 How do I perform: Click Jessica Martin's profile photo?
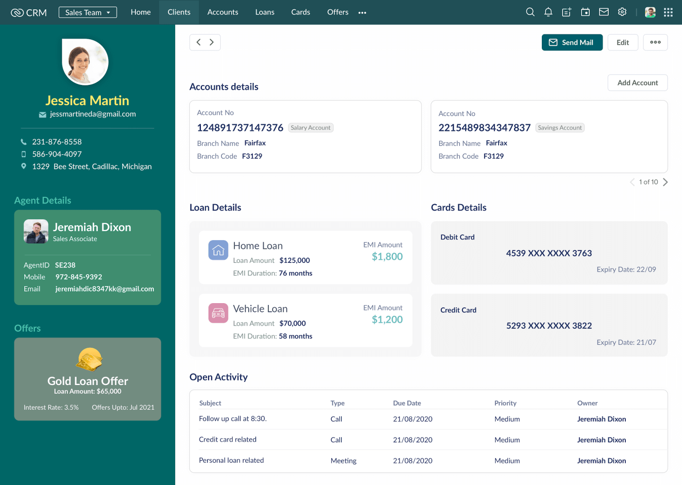(x=85, y=62)
